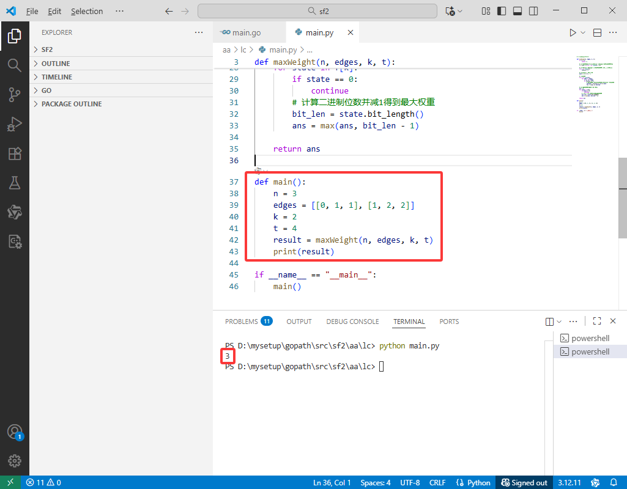Open the terminal split dropdown arrow
Image resolution: width=627 pixels, height=489 pixels.
[560, 322]
